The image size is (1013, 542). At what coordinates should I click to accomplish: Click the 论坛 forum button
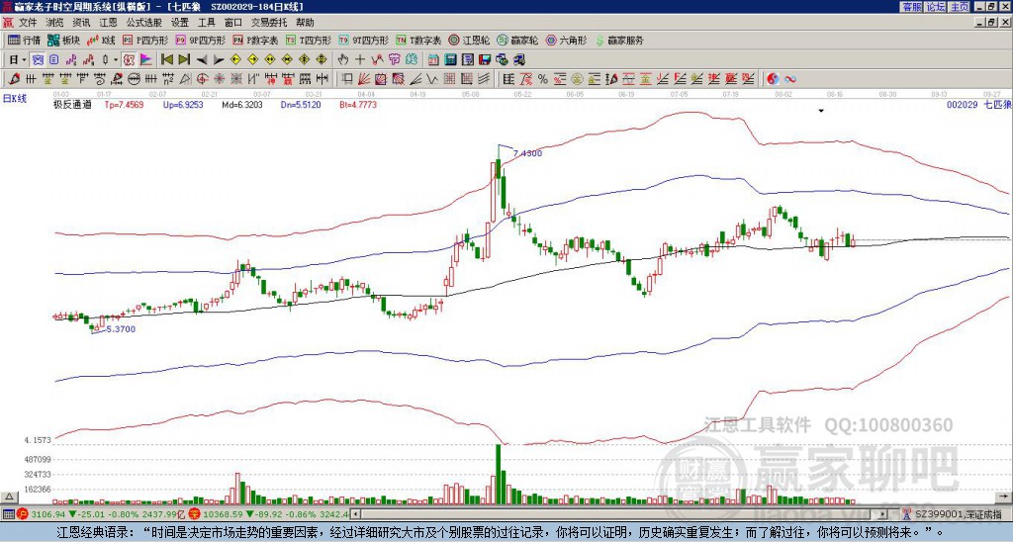pos(935,7)
